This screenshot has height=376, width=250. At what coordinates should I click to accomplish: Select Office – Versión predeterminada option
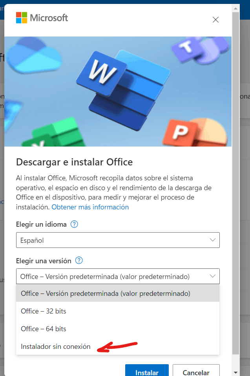(118, 293)
